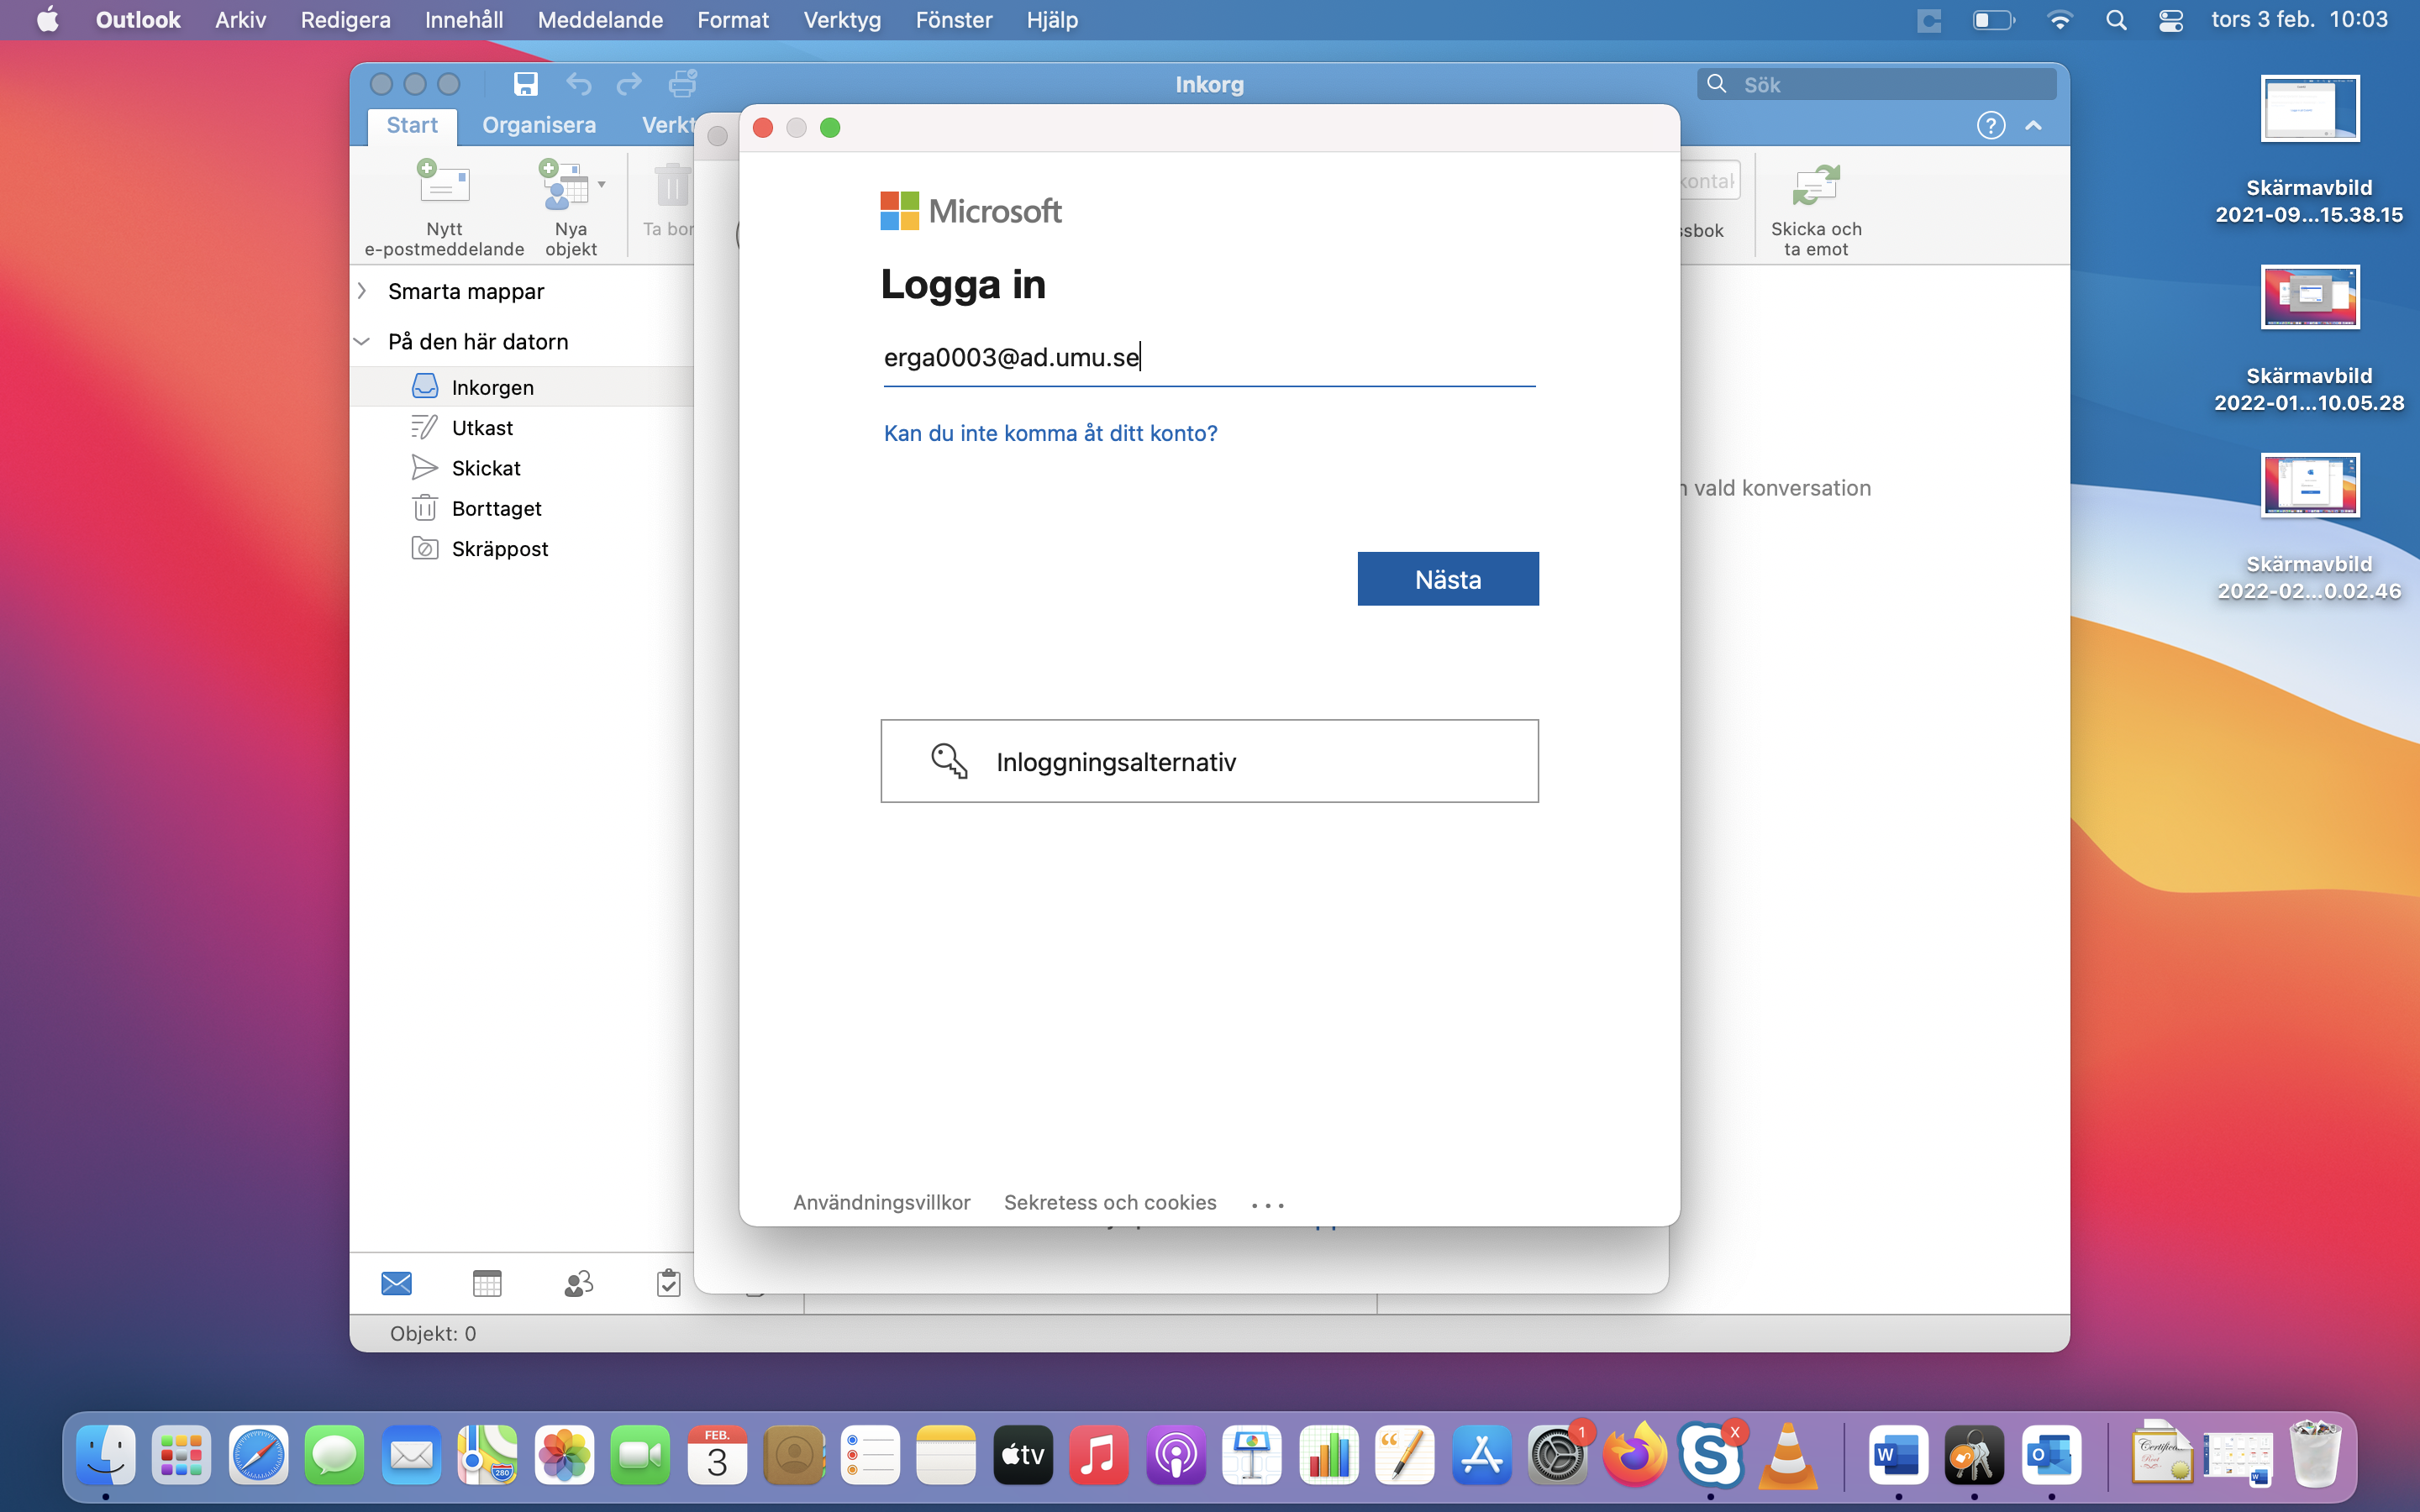Open Control Center in menu bar
The image size is (2420, 1512).
tap(2170, 20)
